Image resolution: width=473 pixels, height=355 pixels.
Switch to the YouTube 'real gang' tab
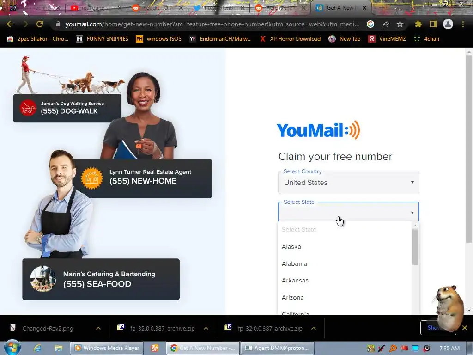tap(96, 8)
